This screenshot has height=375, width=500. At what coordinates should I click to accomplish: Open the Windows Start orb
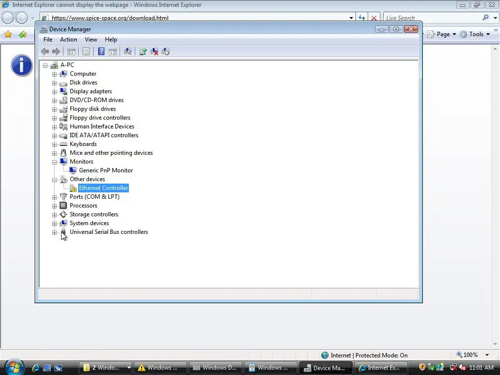(x=14, y=367)
